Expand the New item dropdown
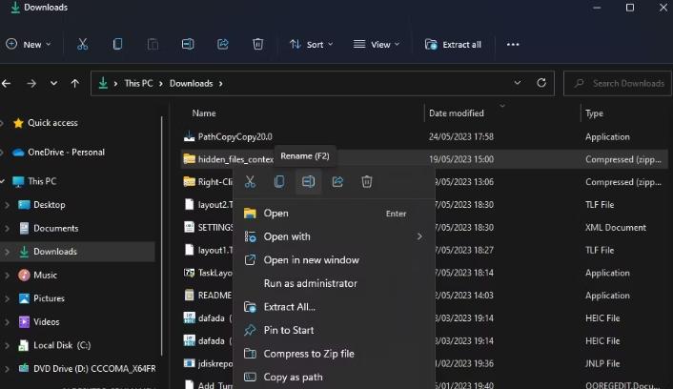Viewport: 673px width, 389px height. coord(29,44)
